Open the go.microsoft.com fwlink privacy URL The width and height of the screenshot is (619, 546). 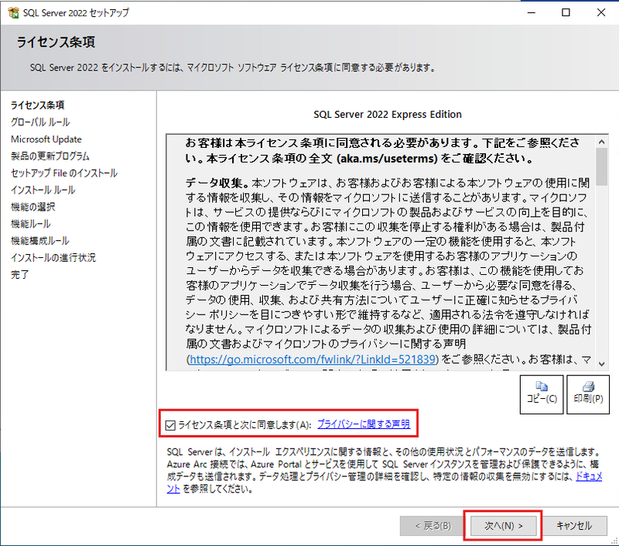(x=313, y=359)
